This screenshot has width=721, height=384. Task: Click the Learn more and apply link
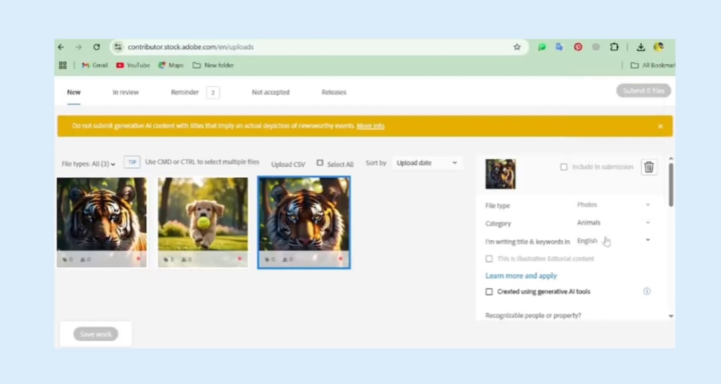pos(521,276)
